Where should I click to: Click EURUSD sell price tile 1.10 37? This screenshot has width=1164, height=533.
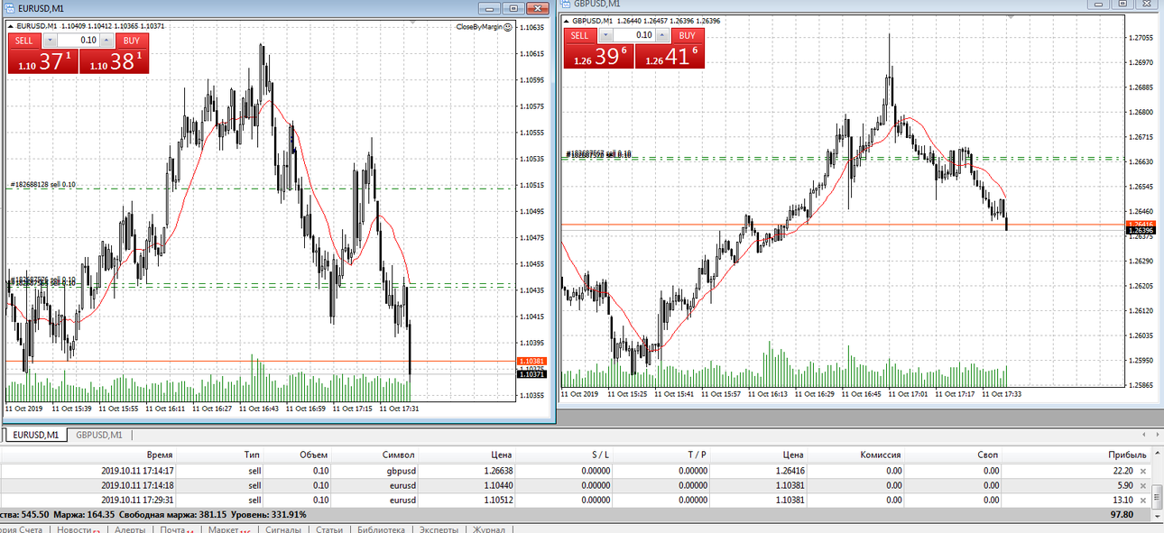(42, 61)
